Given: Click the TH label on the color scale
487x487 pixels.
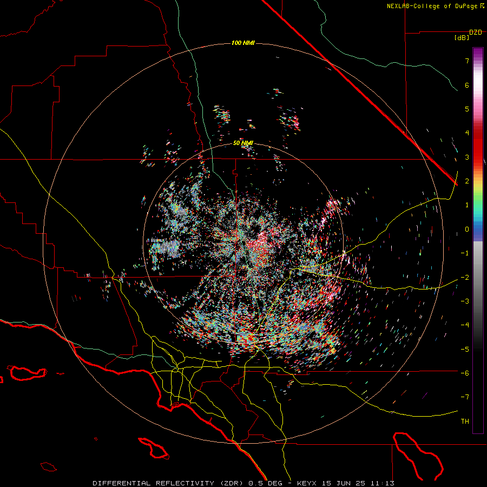Looking at the screenshot, I should 465,422.
